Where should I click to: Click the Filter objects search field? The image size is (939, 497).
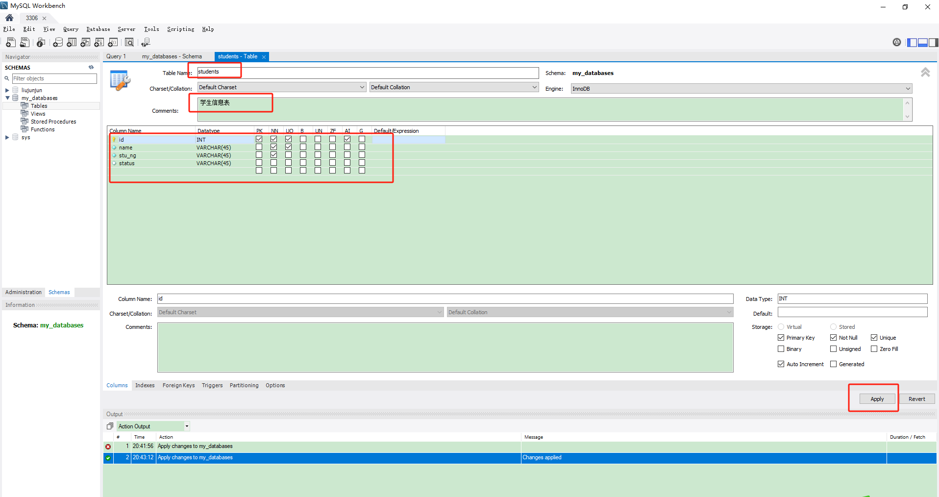coord(54,78)
